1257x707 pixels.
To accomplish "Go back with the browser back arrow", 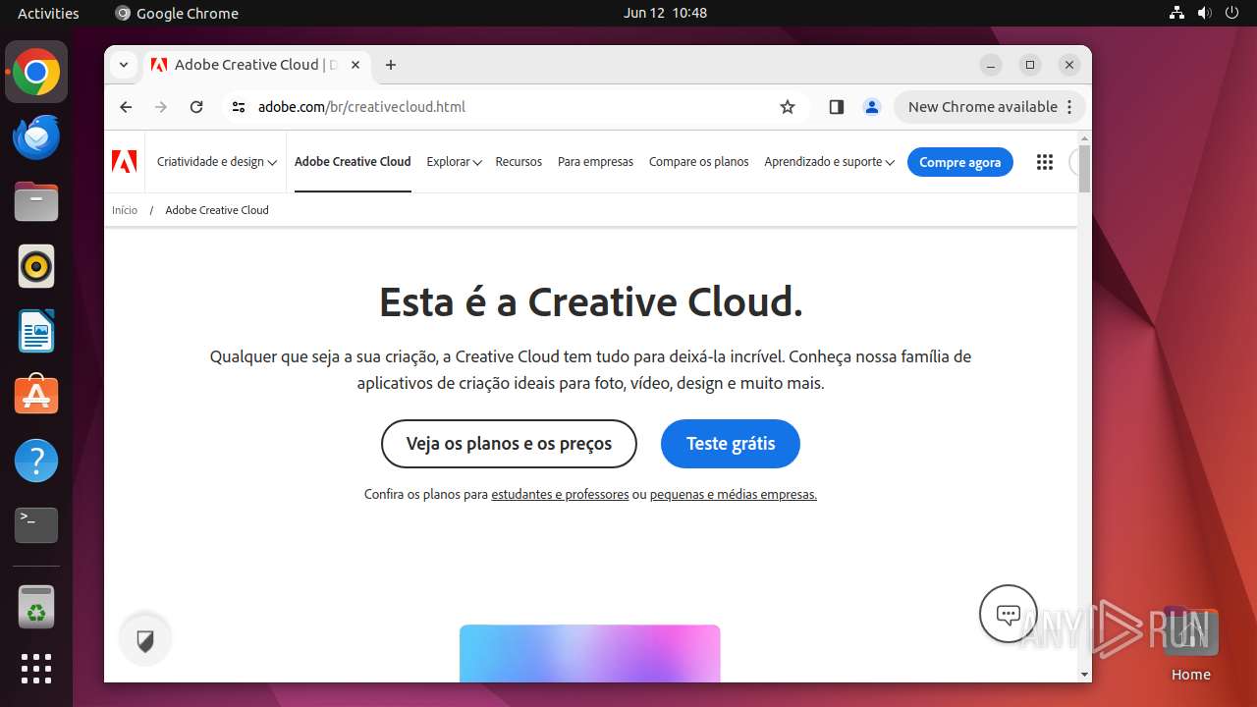I will tap(126, 107).
